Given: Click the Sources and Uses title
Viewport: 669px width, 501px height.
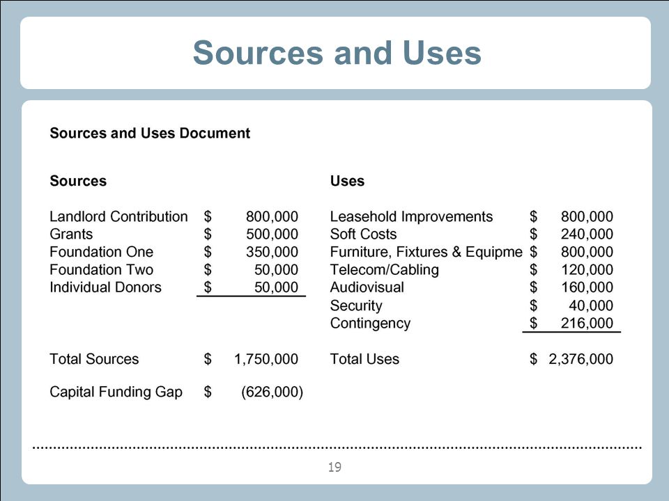Looking at the screenshot, I should click(337, 53).
